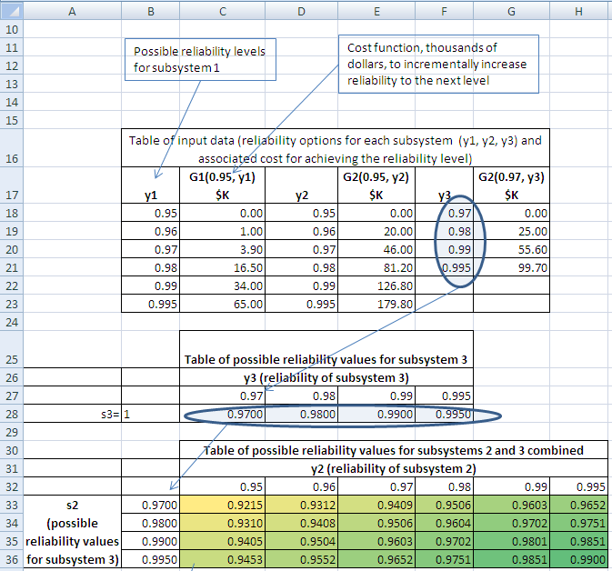Select the 0.9800 cell in row 28

coord(301,414)
